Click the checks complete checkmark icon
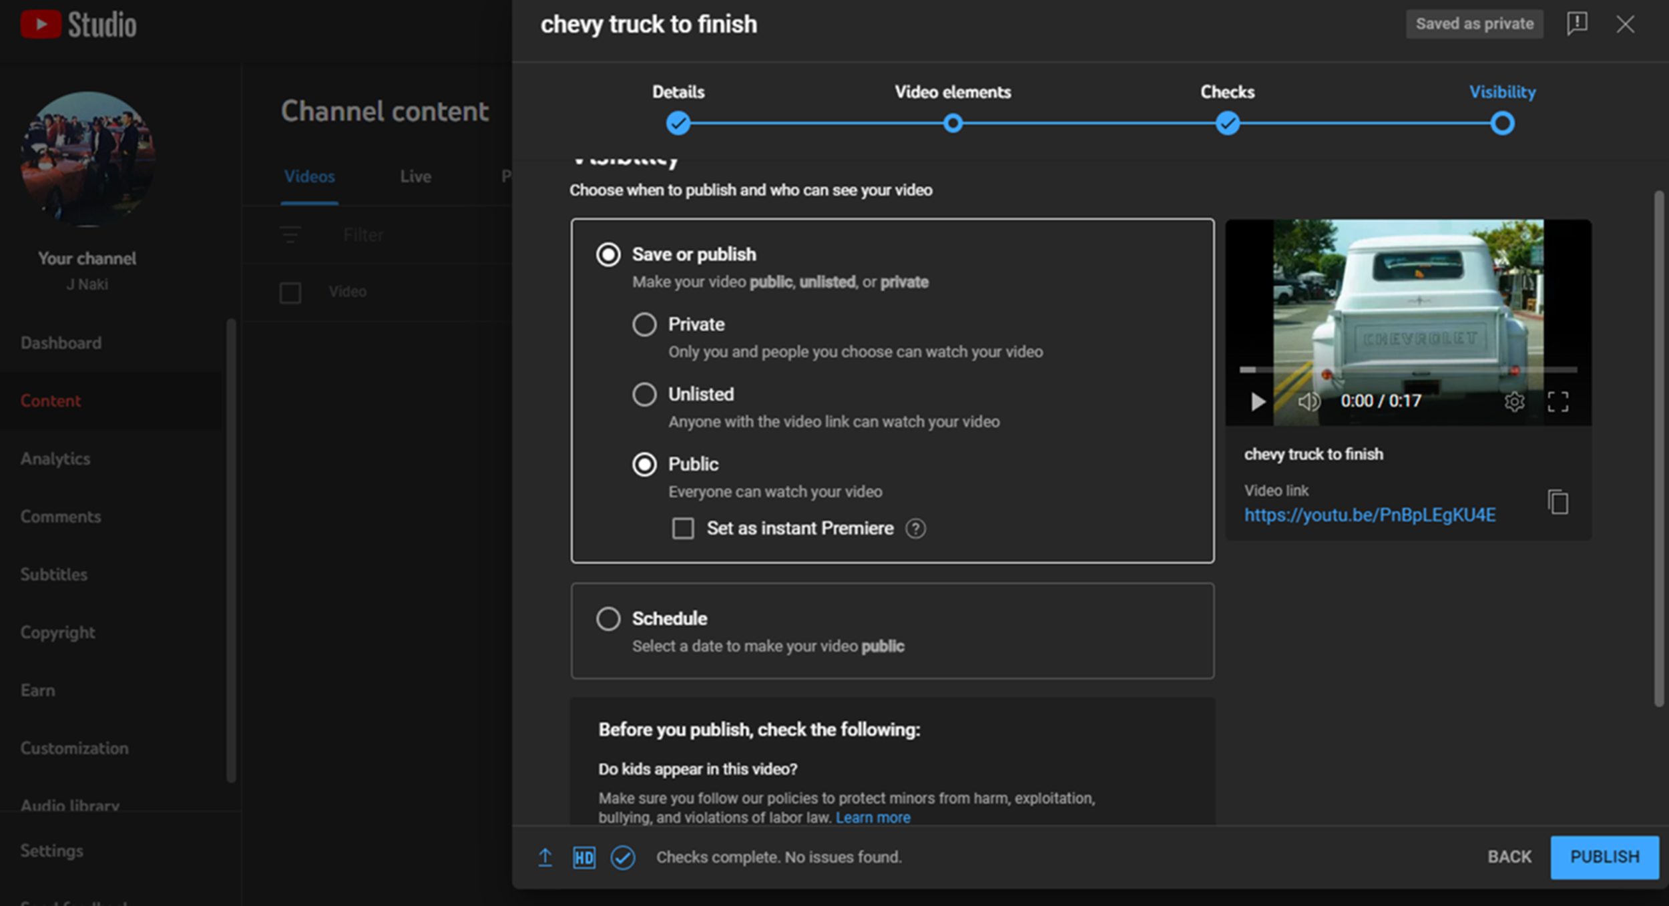The image size is (1669, 906). [622, 857]
